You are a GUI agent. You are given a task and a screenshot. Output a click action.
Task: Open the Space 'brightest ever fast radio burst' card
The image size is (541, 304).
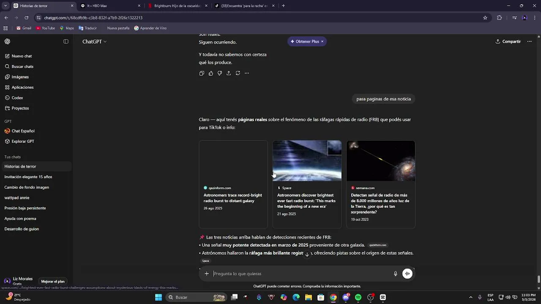tap(307, 185)
